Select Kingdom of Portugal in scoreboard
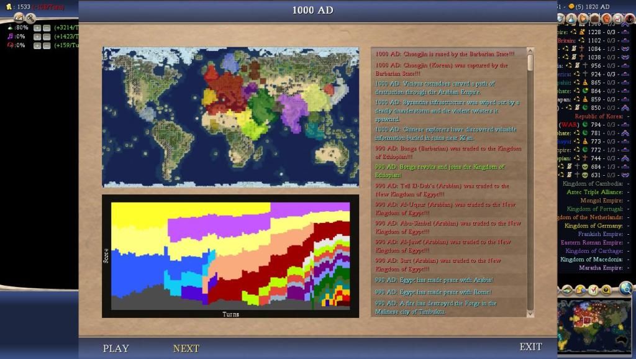Image resolution: width=636 pixels, height=359 pixels. [x=594, y=209]
